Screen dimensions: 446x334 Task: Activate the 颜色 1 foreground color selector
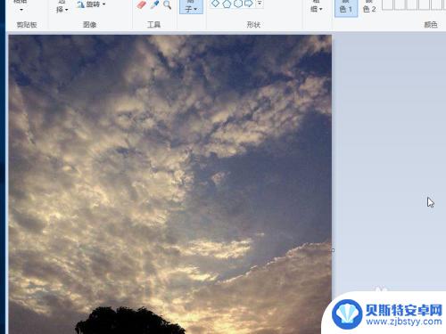[x=346, y=8]
